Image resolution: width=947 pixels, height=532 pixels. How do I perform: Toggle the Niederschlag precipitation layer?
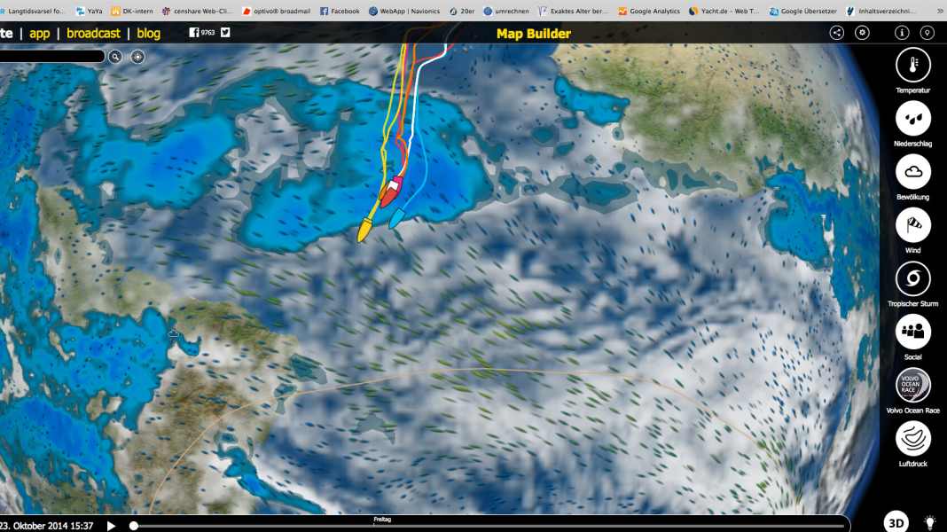point(912,118)
